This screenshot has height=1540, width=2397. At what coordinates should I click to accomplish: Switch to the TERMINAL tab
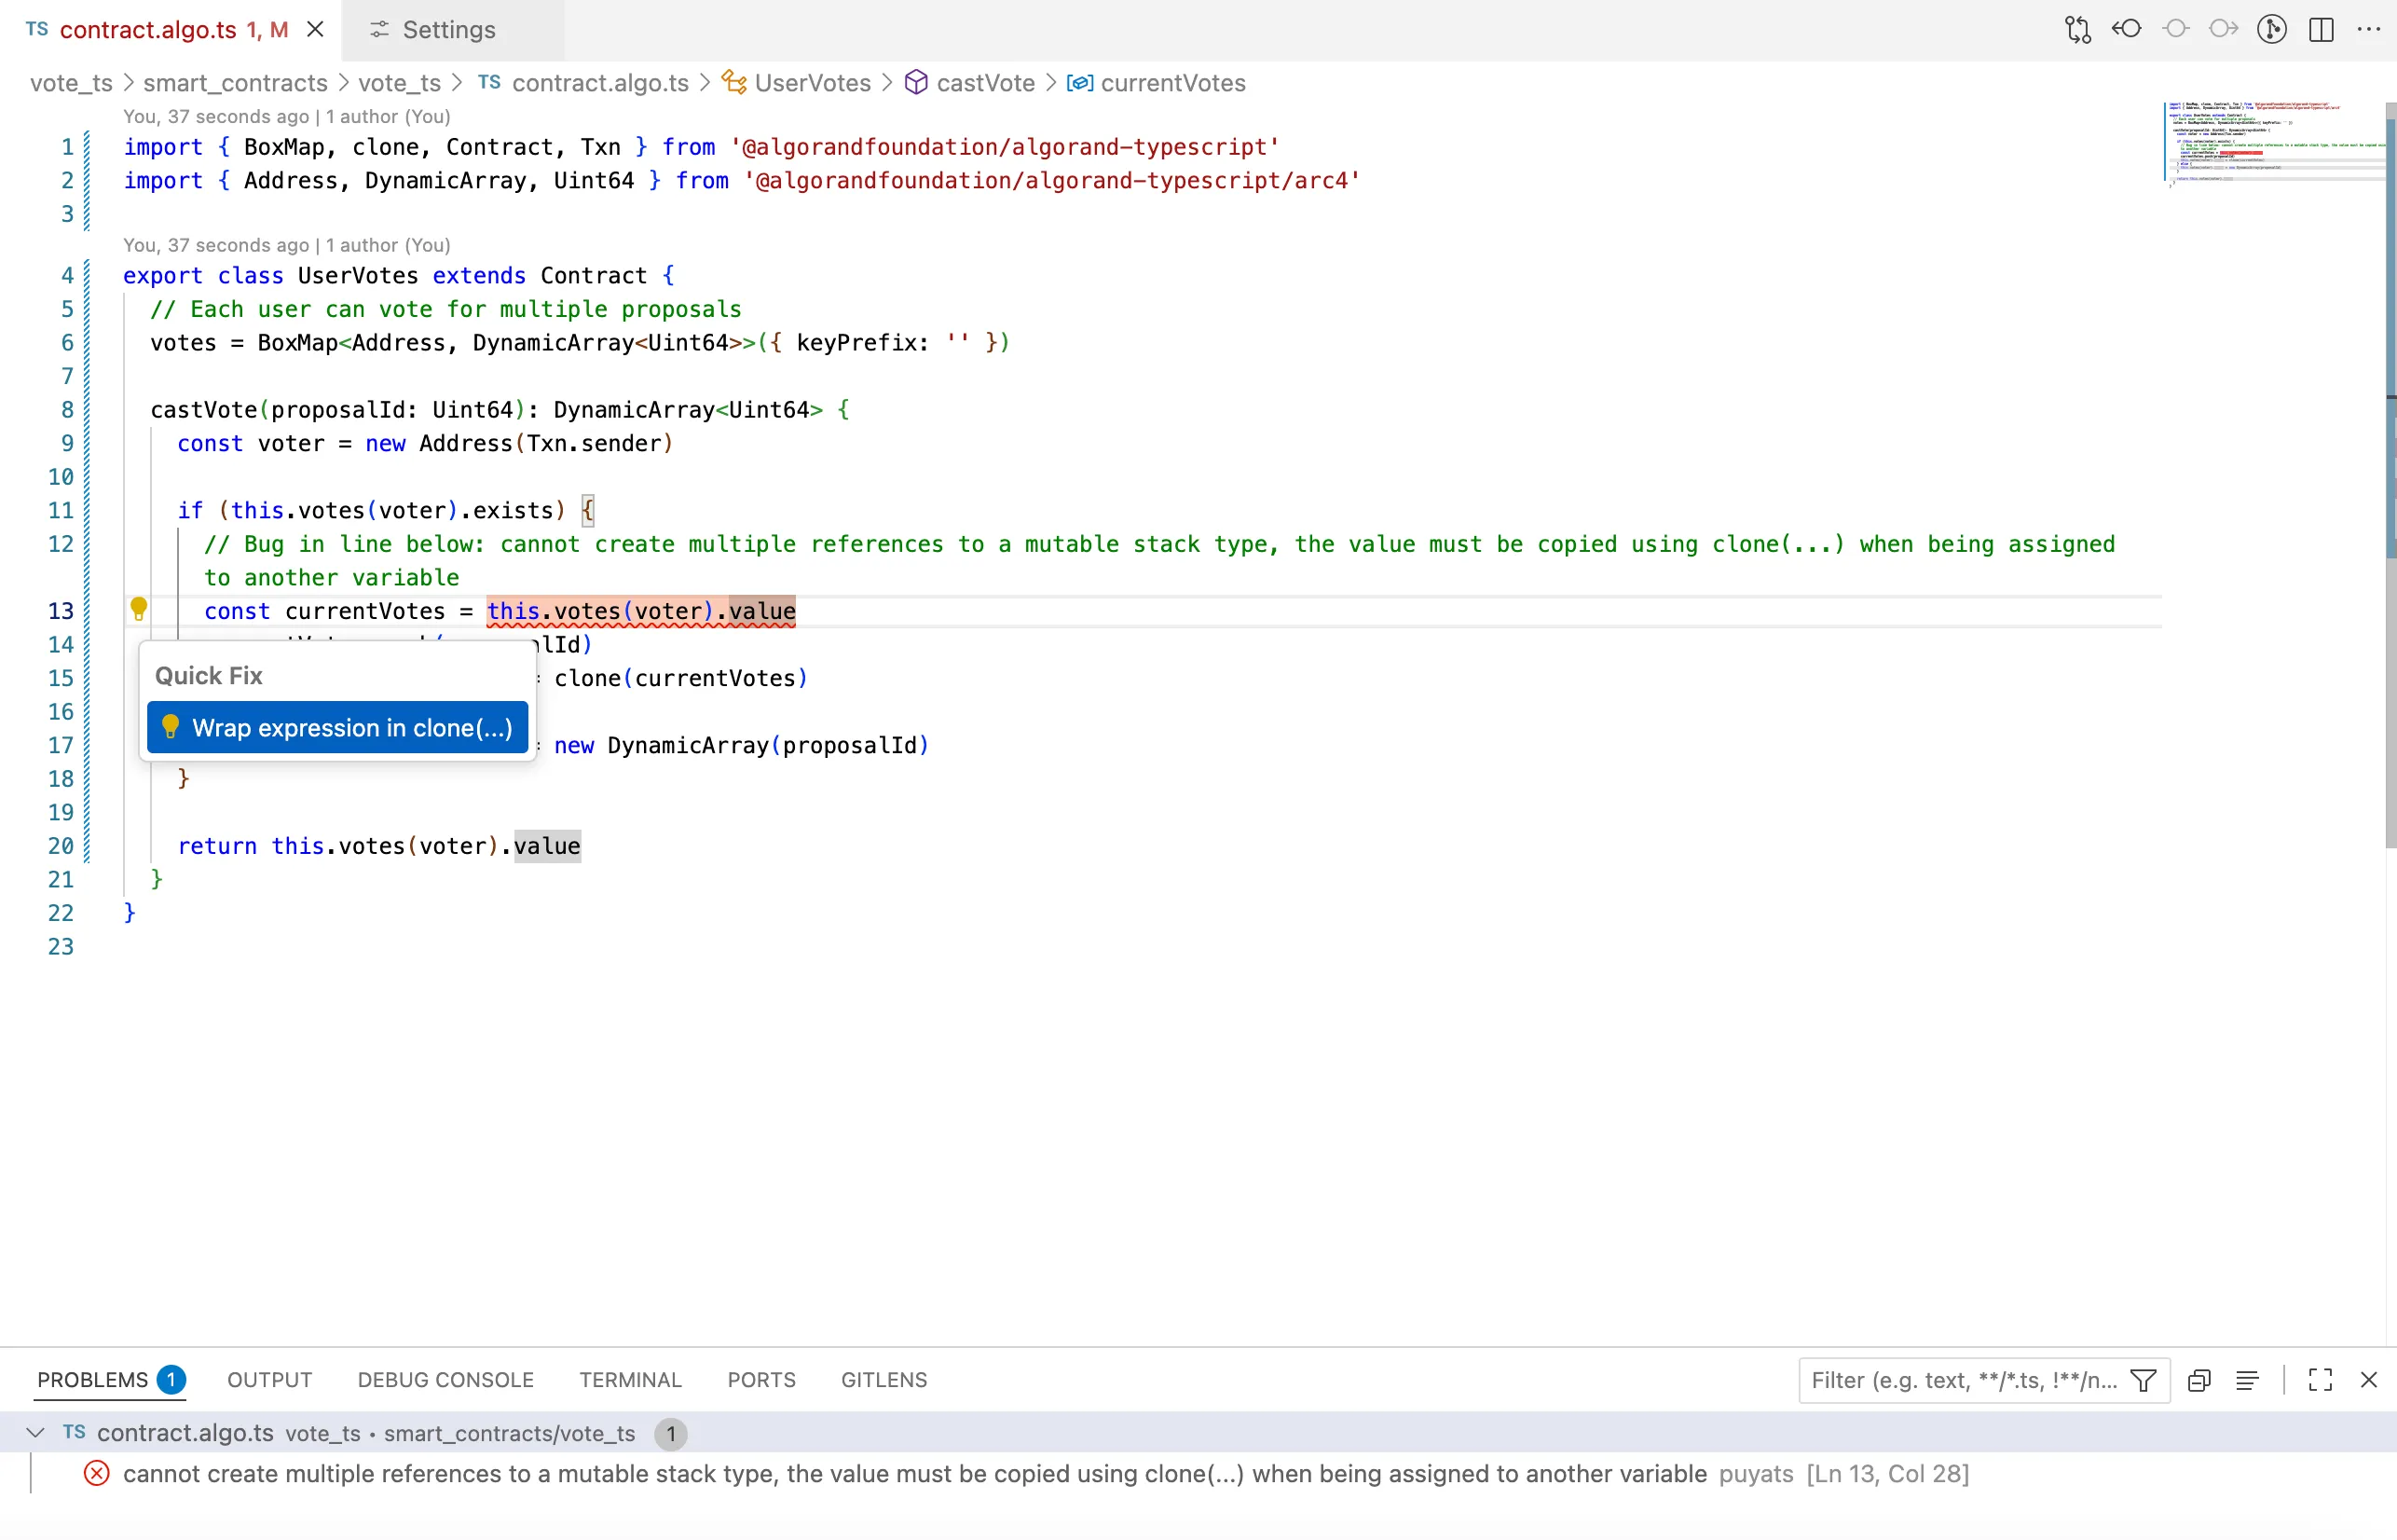[630, 1379]
